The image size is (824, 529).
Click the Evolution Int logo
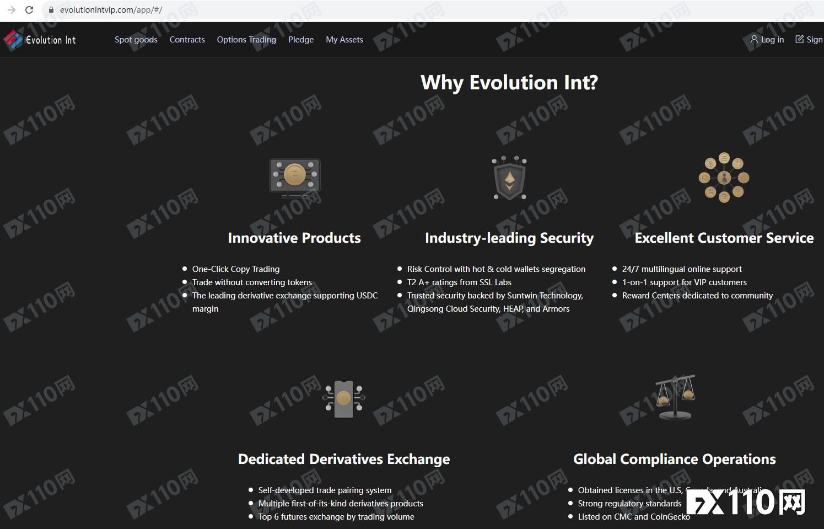pos(40,40)
